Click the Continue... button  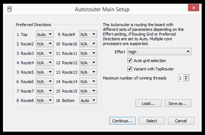(x=122, y=120)
